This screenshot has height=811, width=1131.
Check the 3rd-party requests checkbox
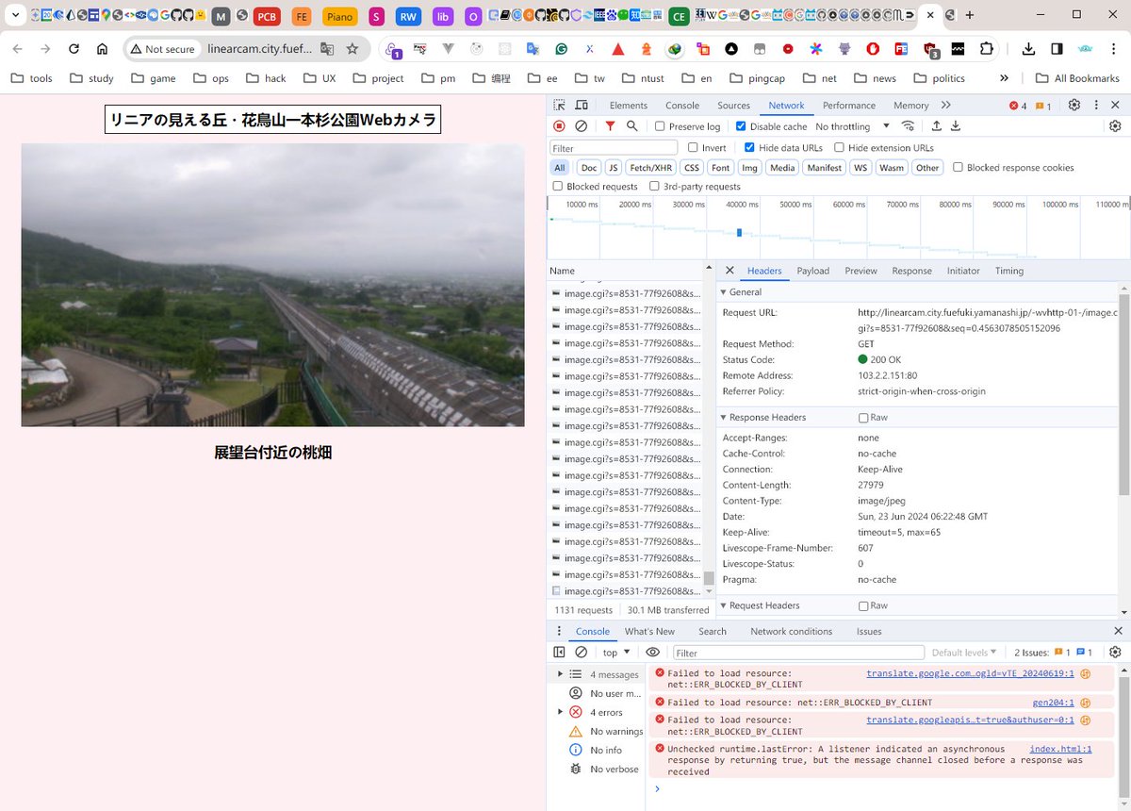coord(654,186)
